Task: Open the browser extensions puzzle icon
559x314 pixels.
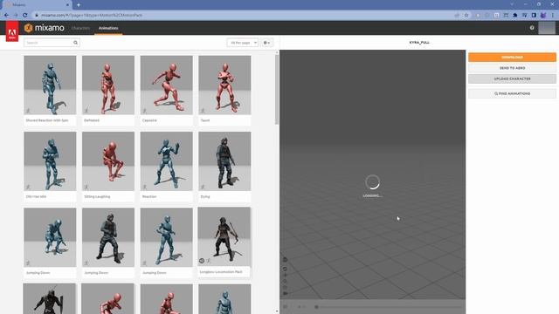Action: tap(515, 16)
